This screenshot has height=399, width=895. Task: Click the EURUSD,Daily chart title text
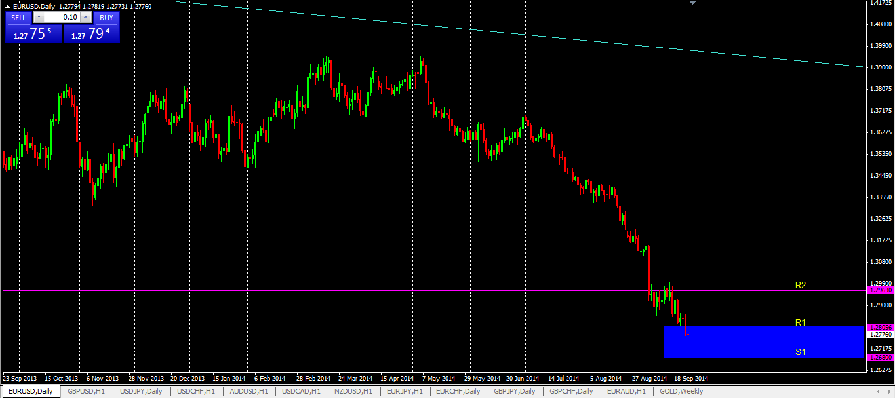35,7
